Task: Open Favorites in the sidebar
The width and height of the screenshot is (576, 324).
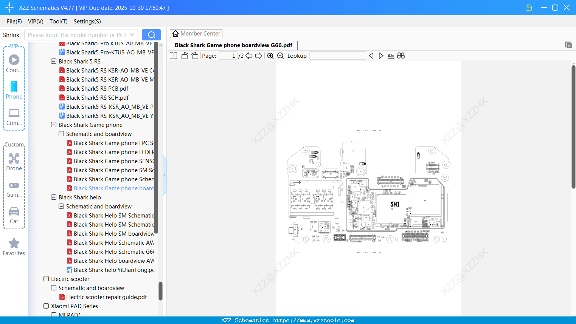Action: [x=14, y=247]
